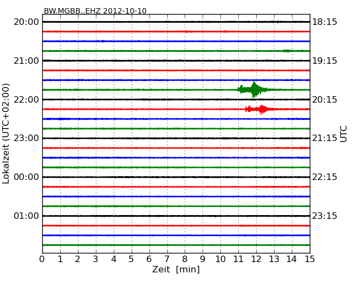Select the 21:00 local time label
This screenshot has height=281, width=352.
pos(27,61)
